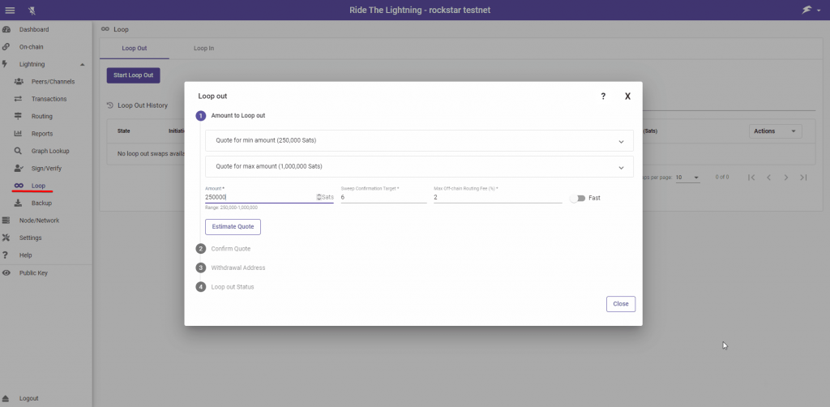Click Logout in sidebar
The width and height of the screenshot is (830, 407).
pos(29,398)
